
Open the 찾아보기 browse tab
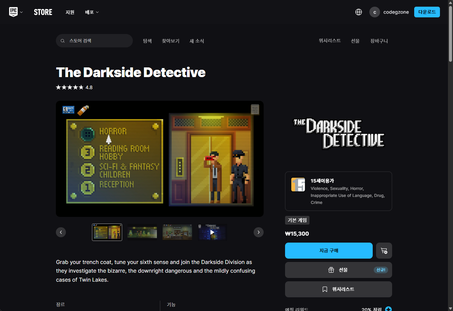click(x=171, y=41)
